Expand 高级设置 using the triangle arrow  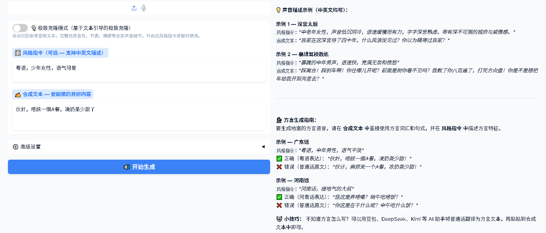coord(263,147)
